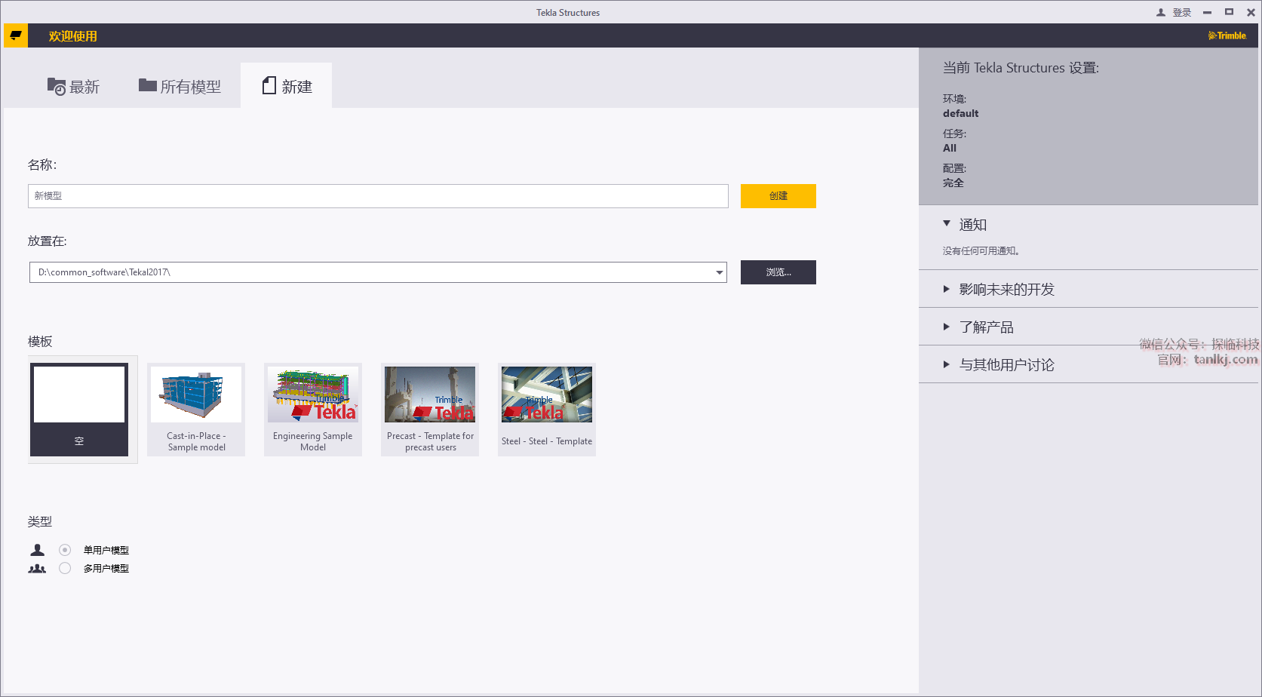
Task: Minimize the Tekla Structures window
Action: point(1208,13)
